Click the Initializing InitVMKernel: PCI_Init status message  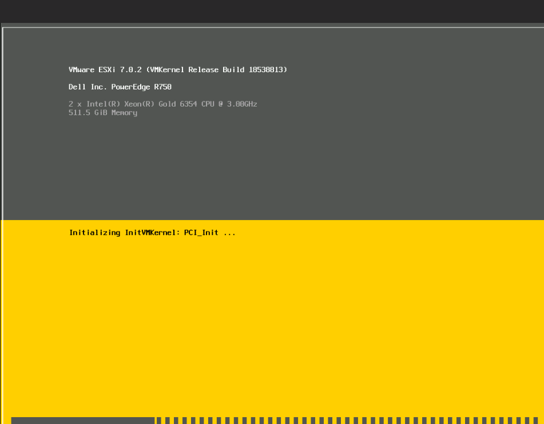coord(152,233)
